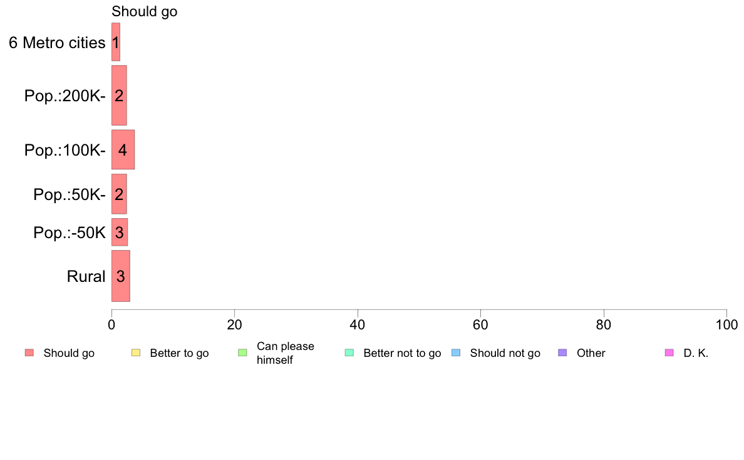Click the pink D. K. legend swatch

click(669, 353)
